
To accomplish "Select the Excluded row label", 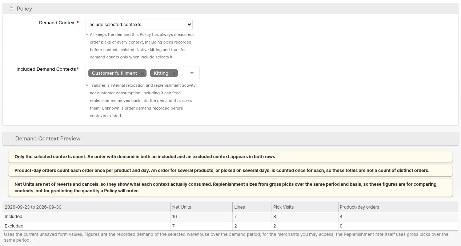I will [x=14, y=226].
